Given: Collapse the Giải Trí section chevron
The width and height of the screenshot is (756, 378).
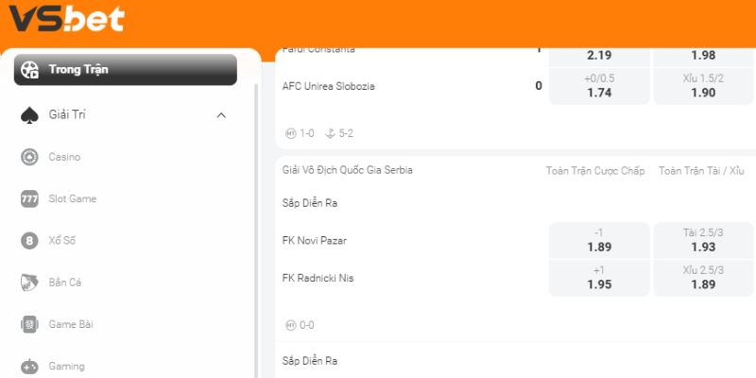Looking at the screenshot, I should [221, 115].
